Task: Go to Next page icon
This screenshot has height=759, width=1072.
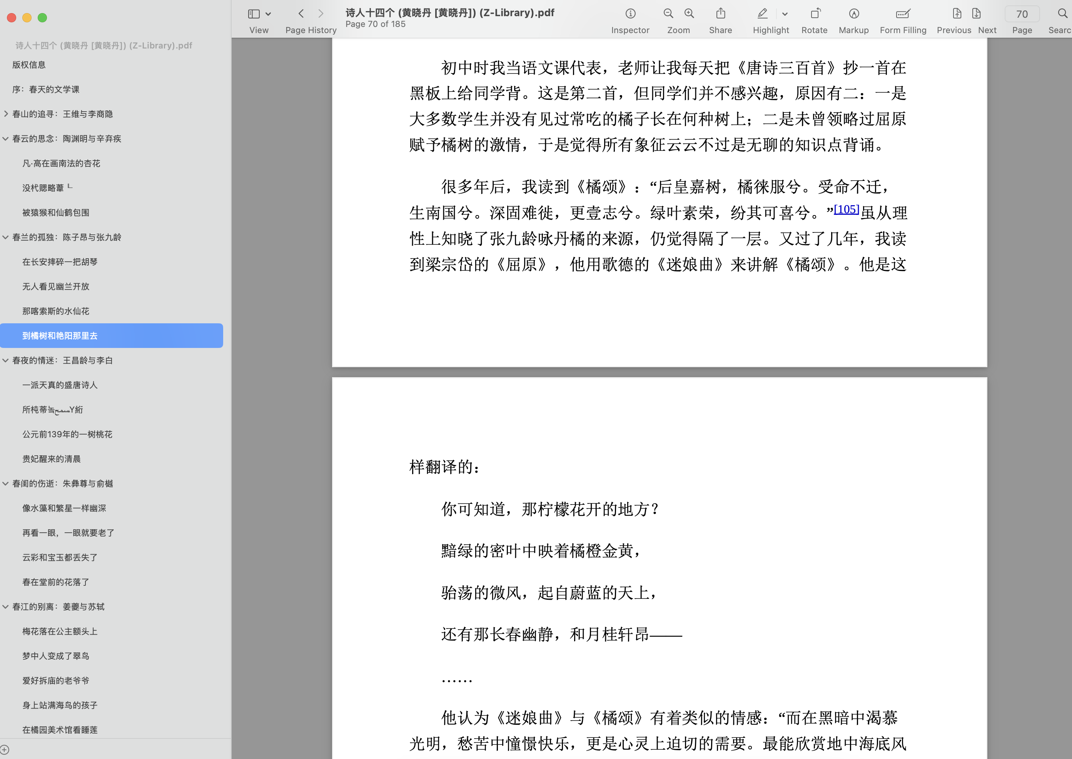Action: tap(976, 14)
